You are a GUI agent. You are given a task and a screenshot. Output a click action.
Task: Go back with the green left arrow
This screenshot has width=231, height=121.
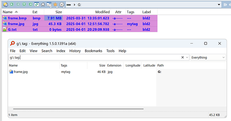click(12, 5)
